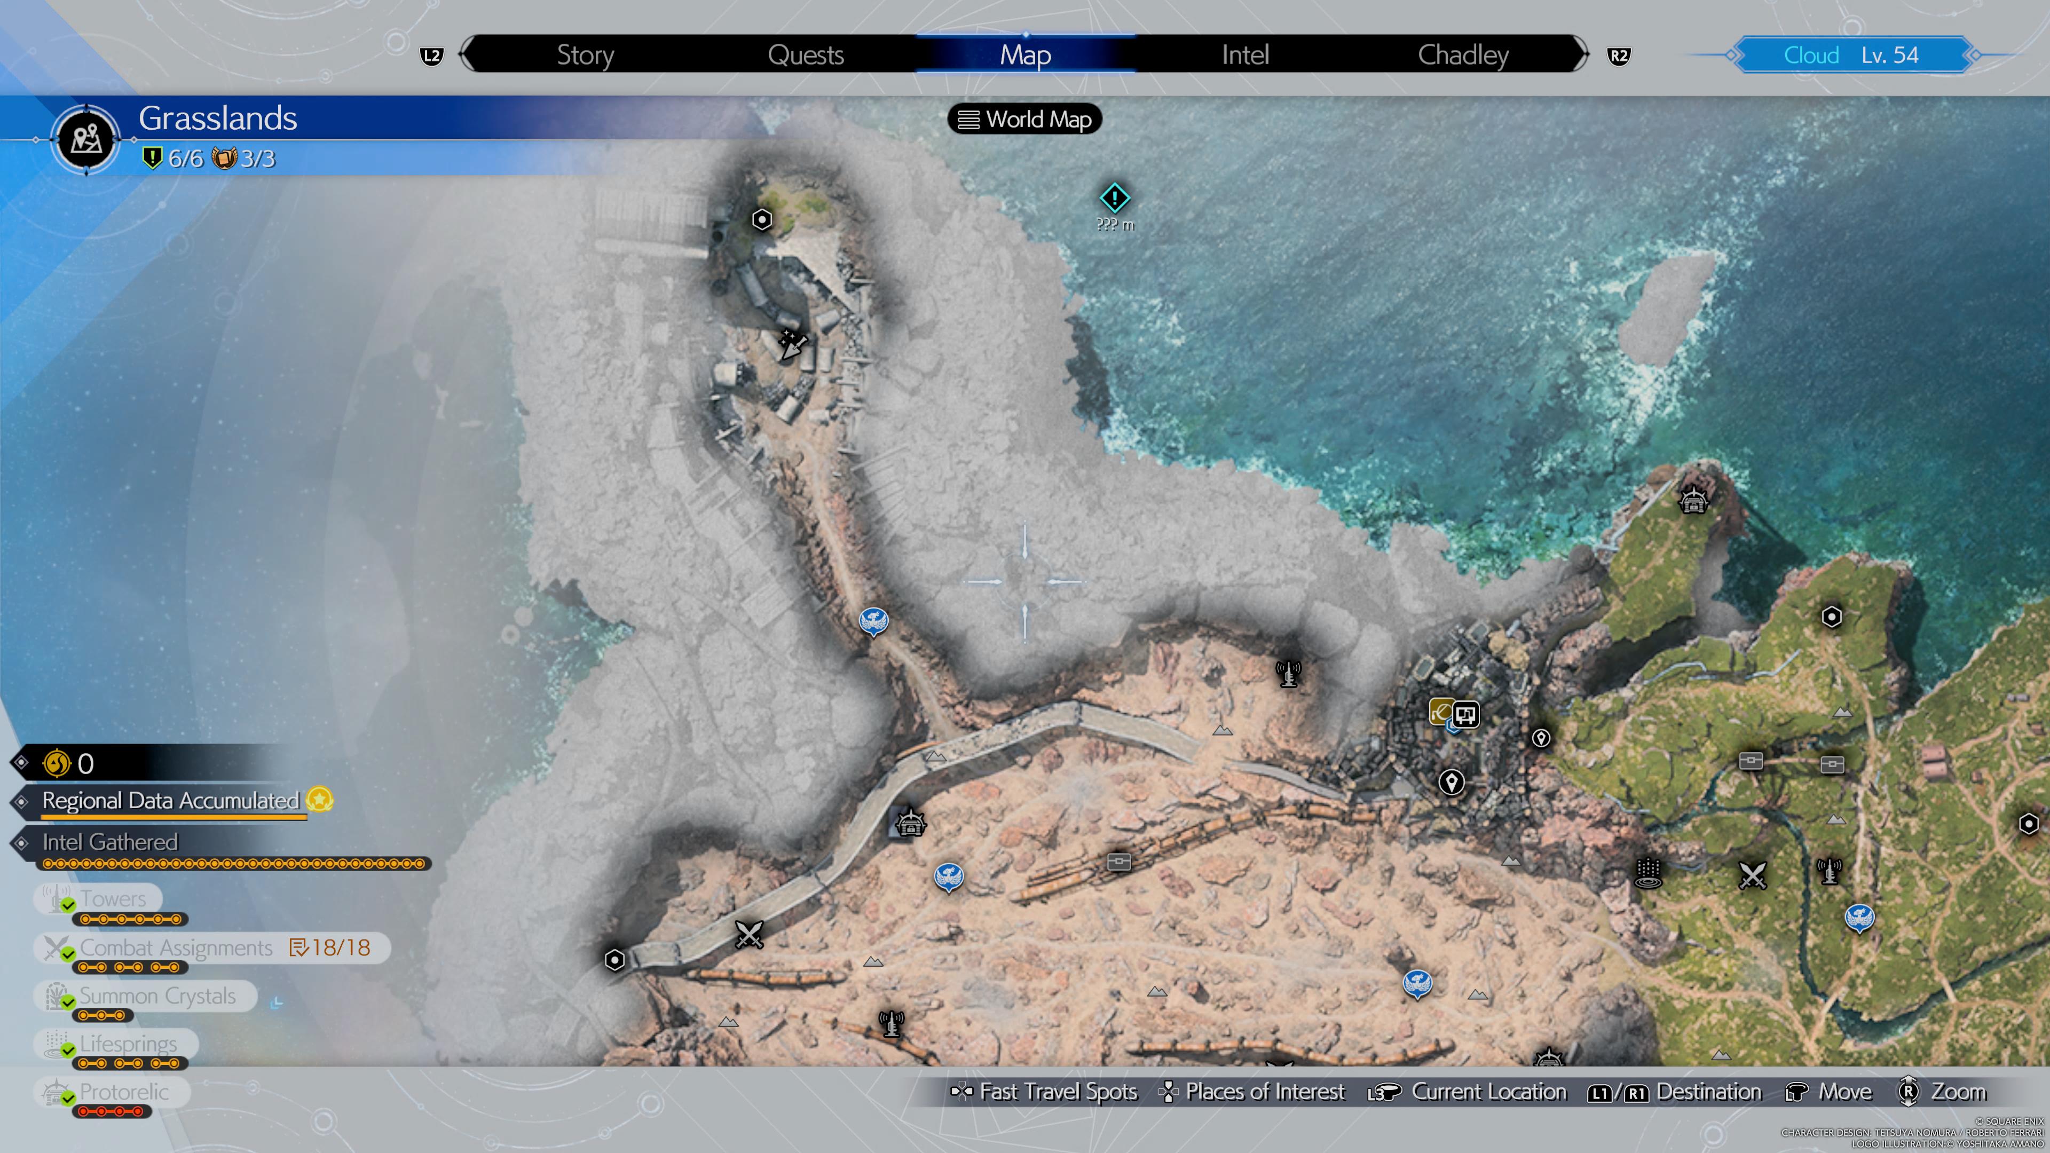Select the blue chocobo stop icon near the cliff path
The image size is (2050, 1153).
tap(873, 621)
